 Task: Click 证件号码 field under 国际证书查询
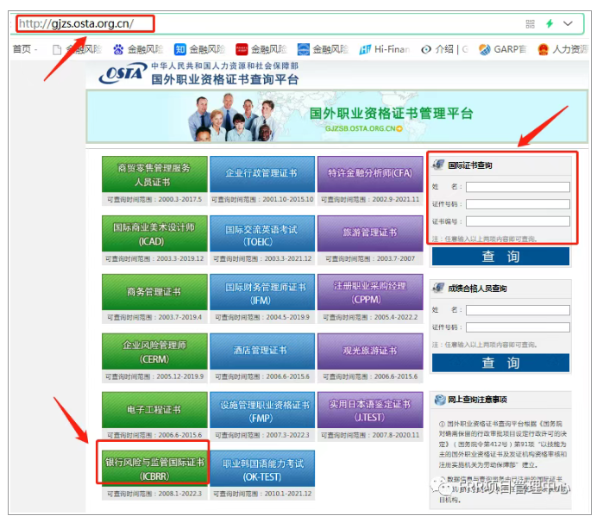pos(518,204)
